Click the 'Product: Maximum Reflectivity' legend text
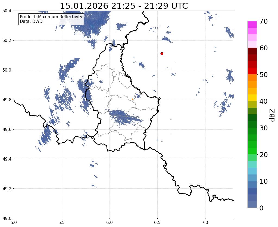The height and width of the screenshot is (227, 278). click(x=51, y=17)
